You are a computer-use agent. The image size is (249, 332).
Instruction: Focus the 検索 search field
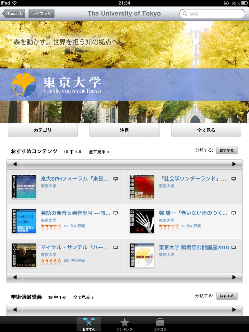coord(212,14)
